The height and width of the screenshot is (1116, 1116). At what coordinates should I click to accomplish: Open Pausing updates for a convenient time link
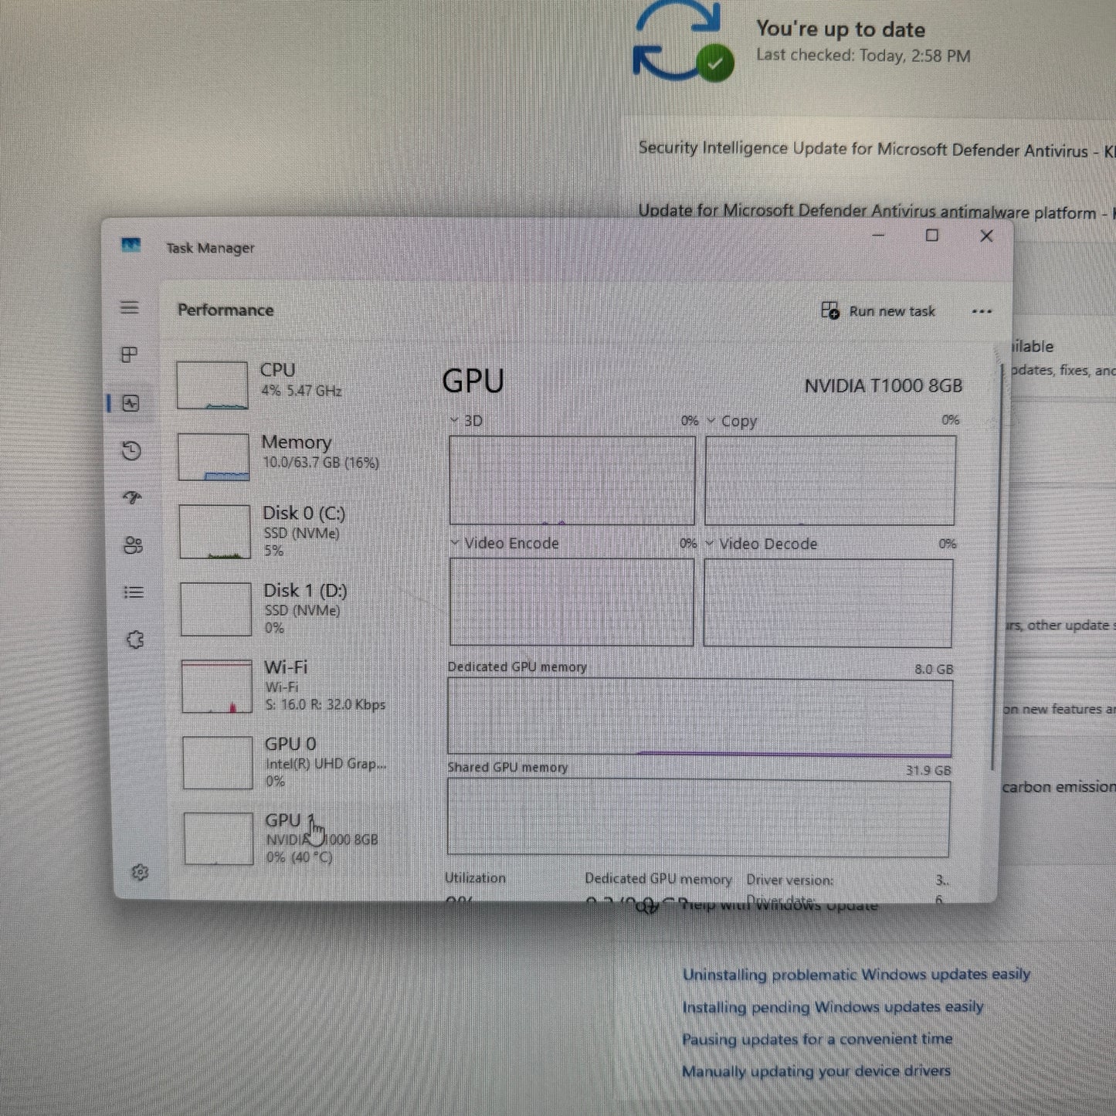pyautogui.click(x=817, y=1040)
